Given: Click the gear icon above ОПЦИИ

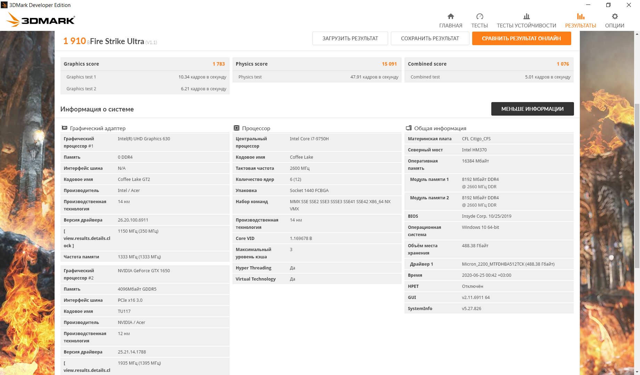Looking at the screenshot, I should click(x=615, y=16).
